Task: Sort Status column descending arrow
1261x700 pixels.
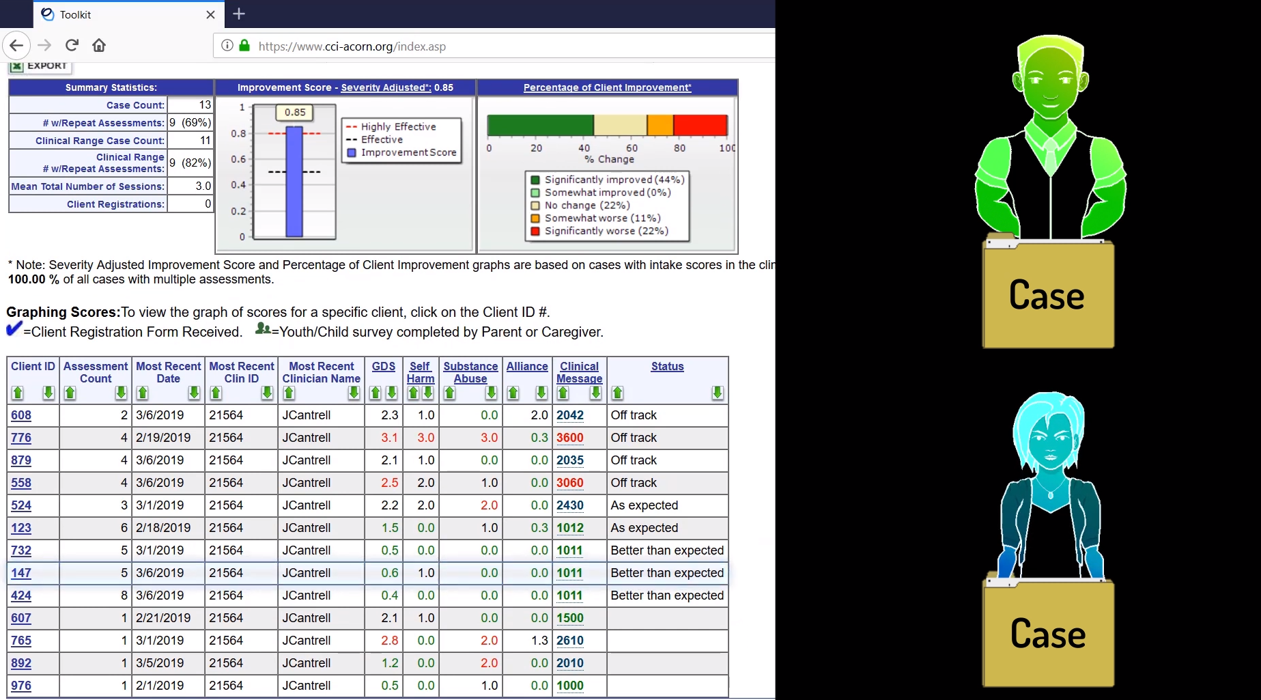Action: click(x=718, y=393)
